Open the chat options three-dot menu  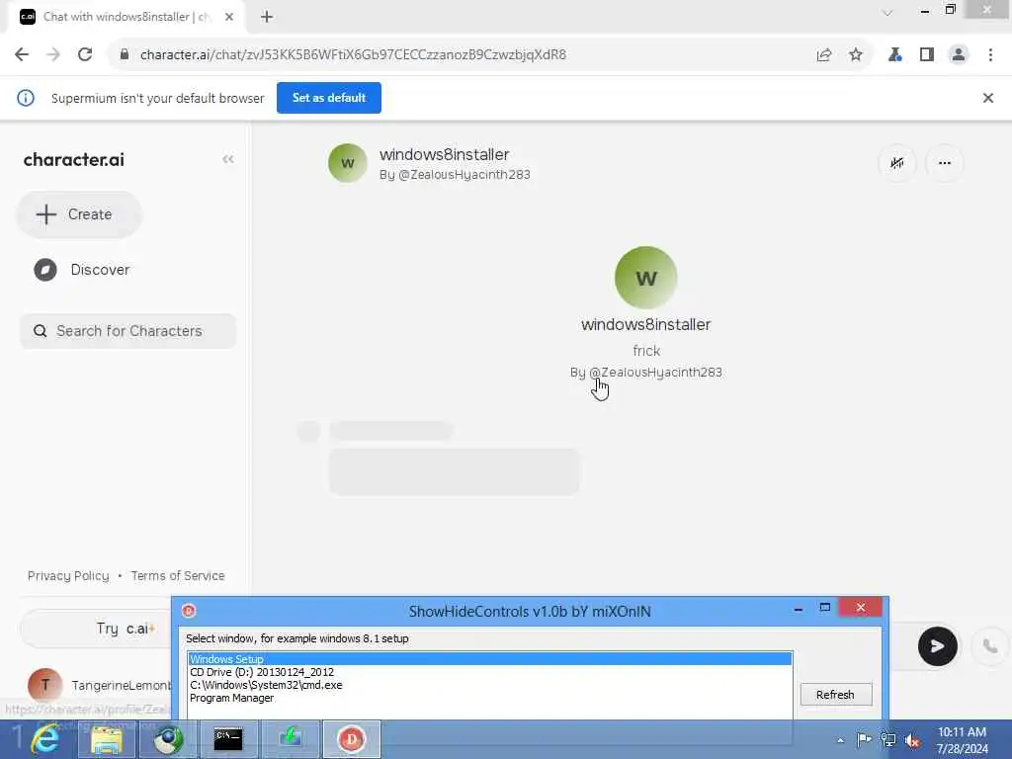pyautogui.click(x=945, y=163)
